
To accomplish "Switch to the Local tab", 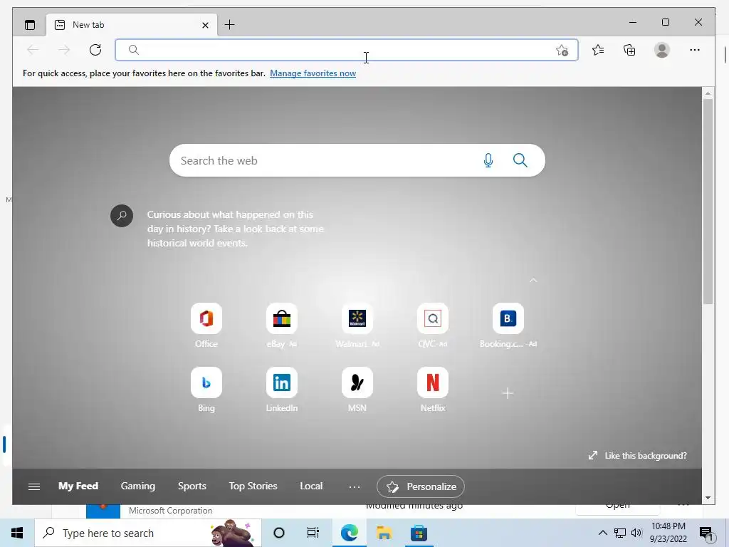I will (311, 486).
